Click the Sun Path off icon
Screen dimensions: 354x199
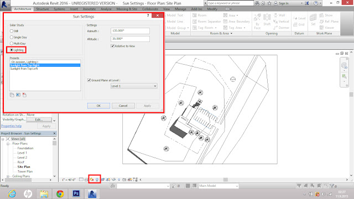pos(92,180)
